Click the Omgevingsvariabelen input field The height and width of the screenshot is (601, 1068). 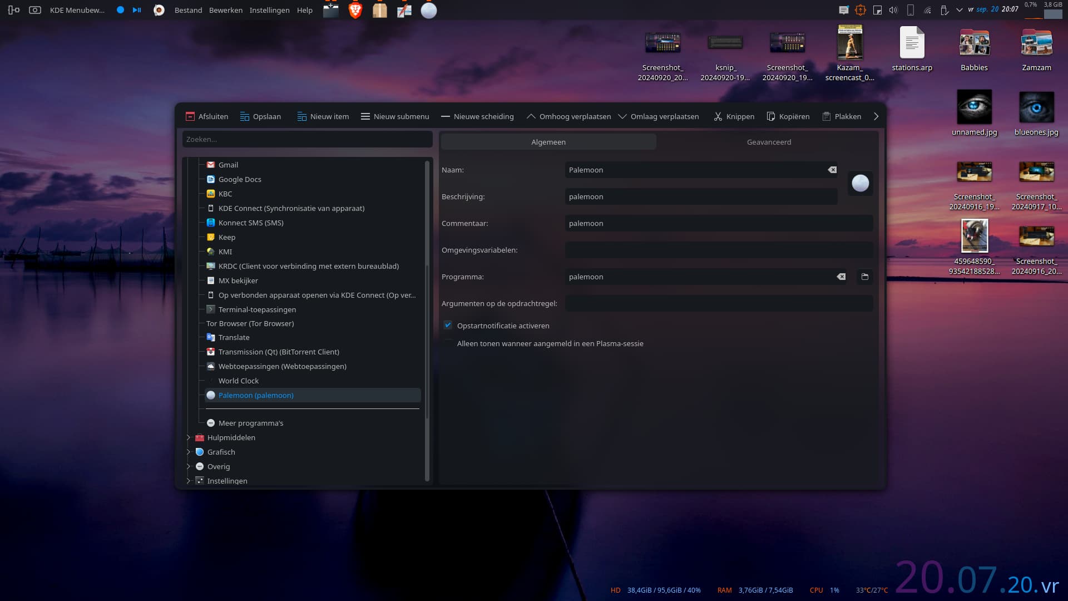tap(719, 250)
